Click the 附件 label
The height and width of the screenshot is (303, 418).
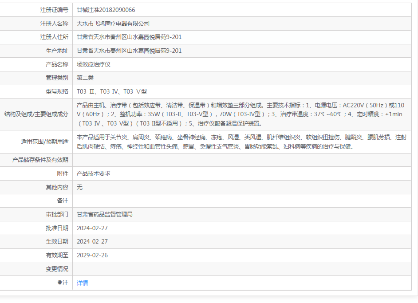(63, 174)
